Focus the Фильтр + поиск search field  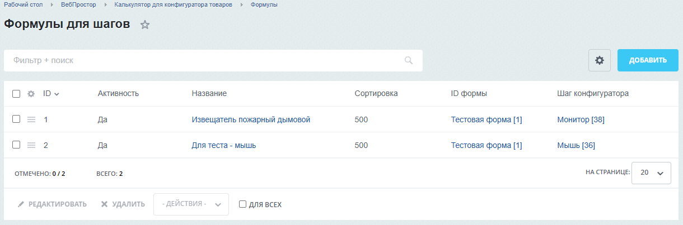pos(213,60)
